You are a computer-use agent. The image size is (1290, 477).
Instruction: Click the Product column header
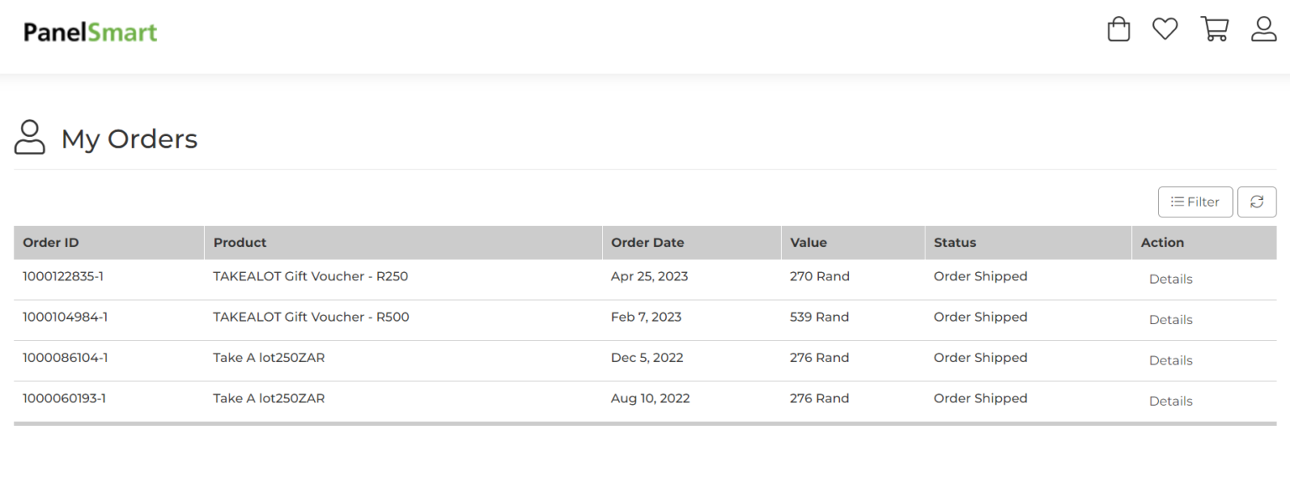coord(239,243)
